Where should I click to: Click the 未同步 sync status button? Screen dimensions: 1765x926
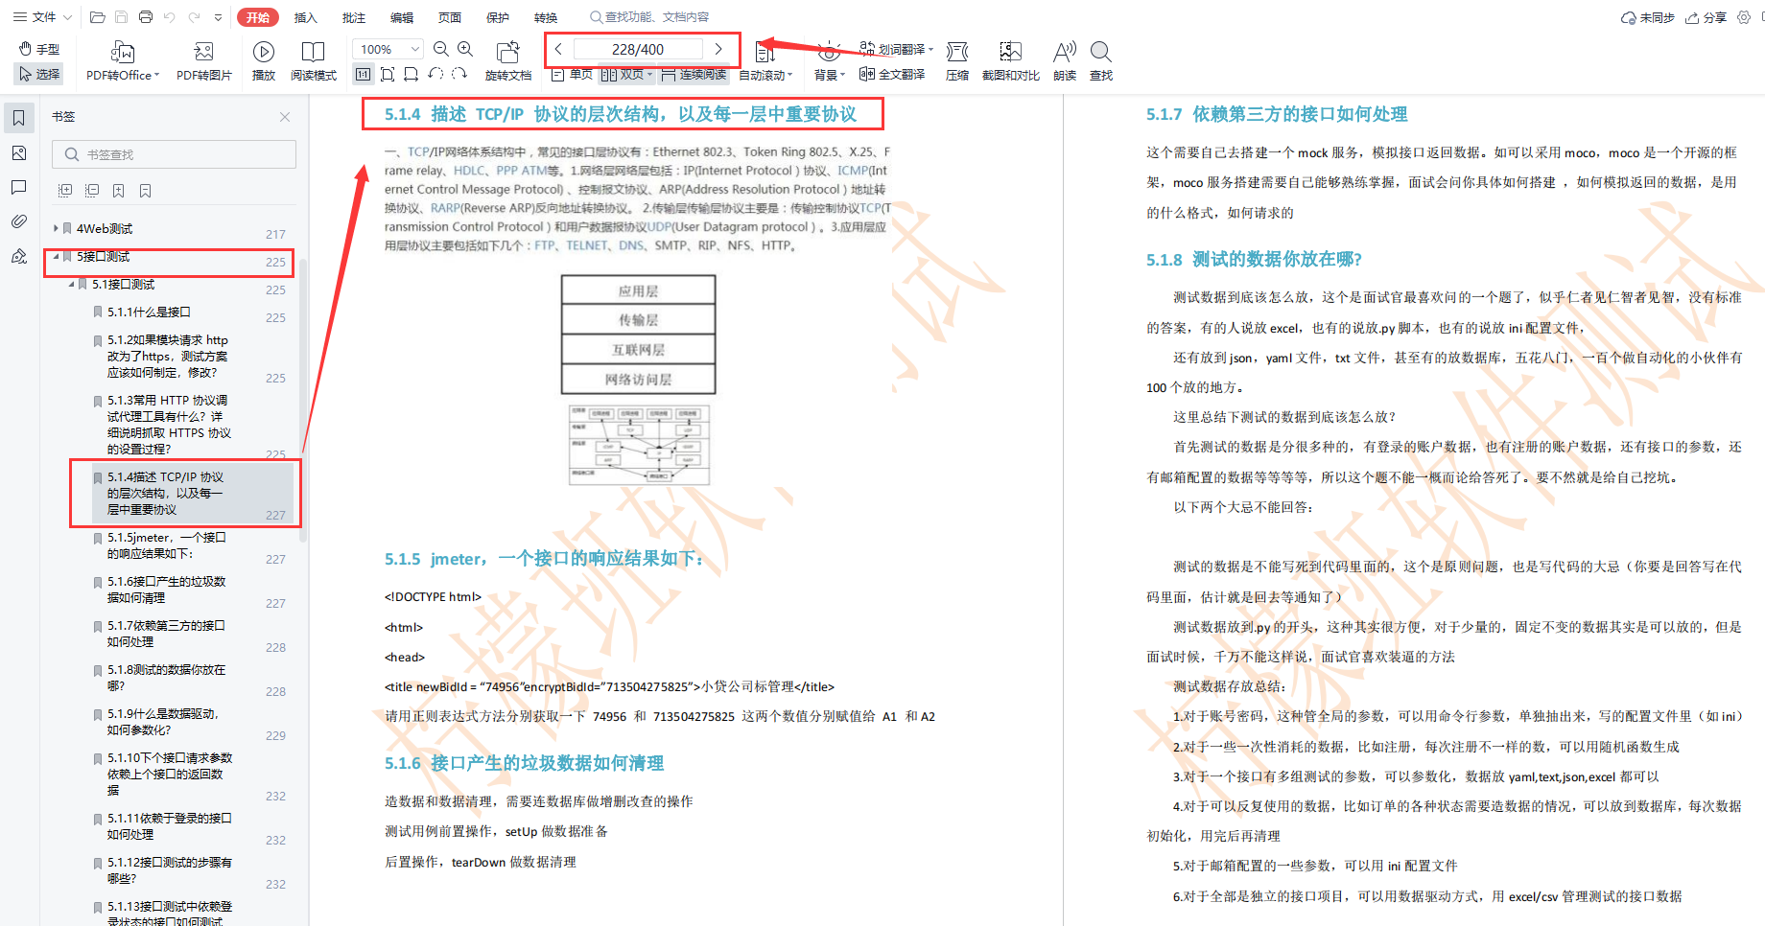point(1647,17)
